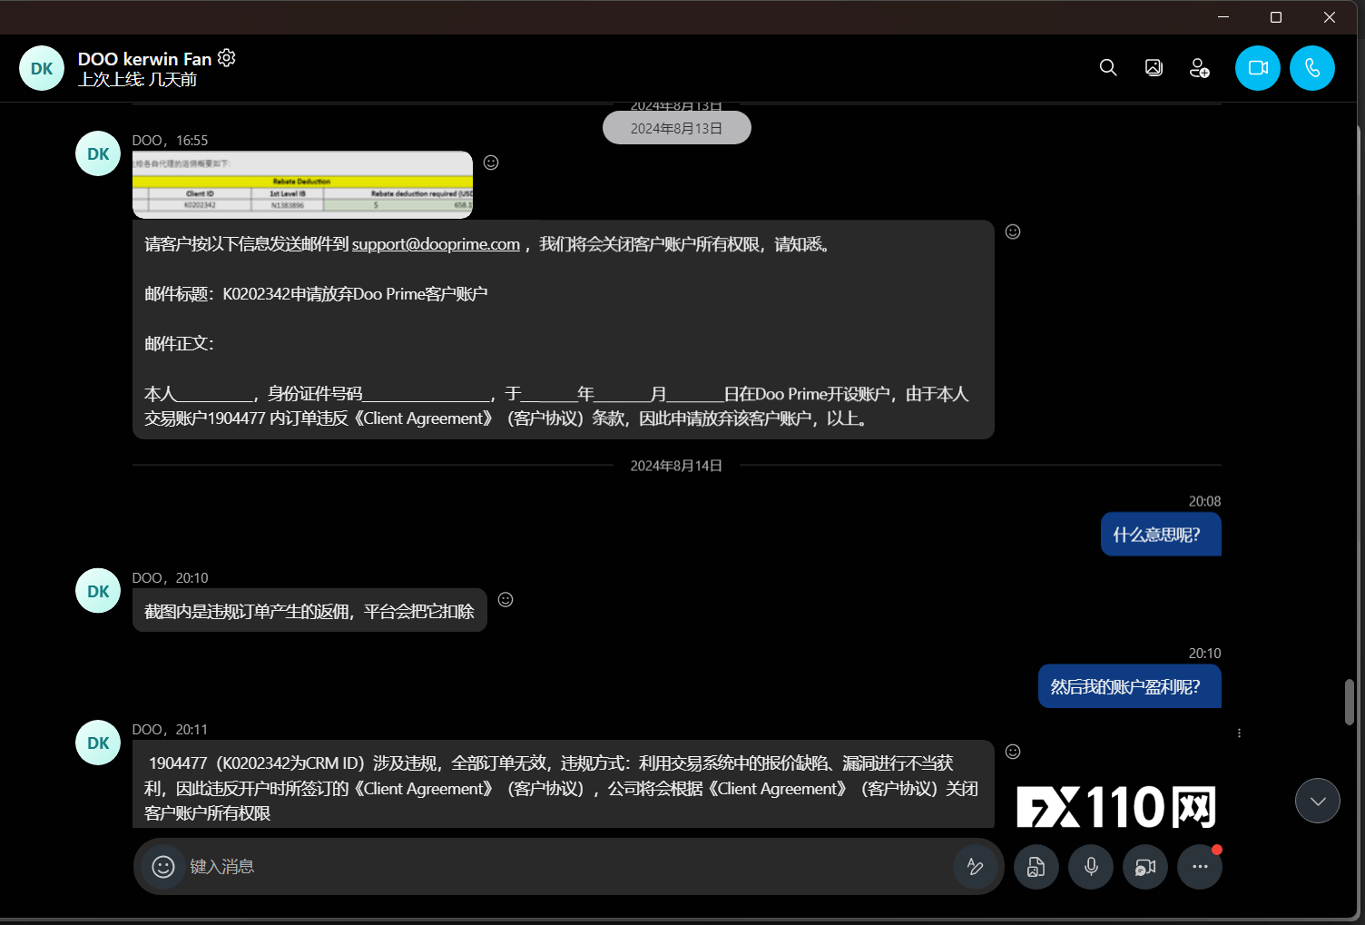
Task: Add reaction to the rebate deduction image
Action: [x=491, y=162]
